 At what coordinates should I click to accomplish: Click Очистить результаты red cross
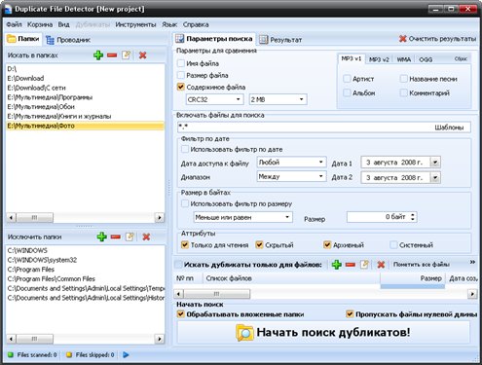tap(403, 39)
